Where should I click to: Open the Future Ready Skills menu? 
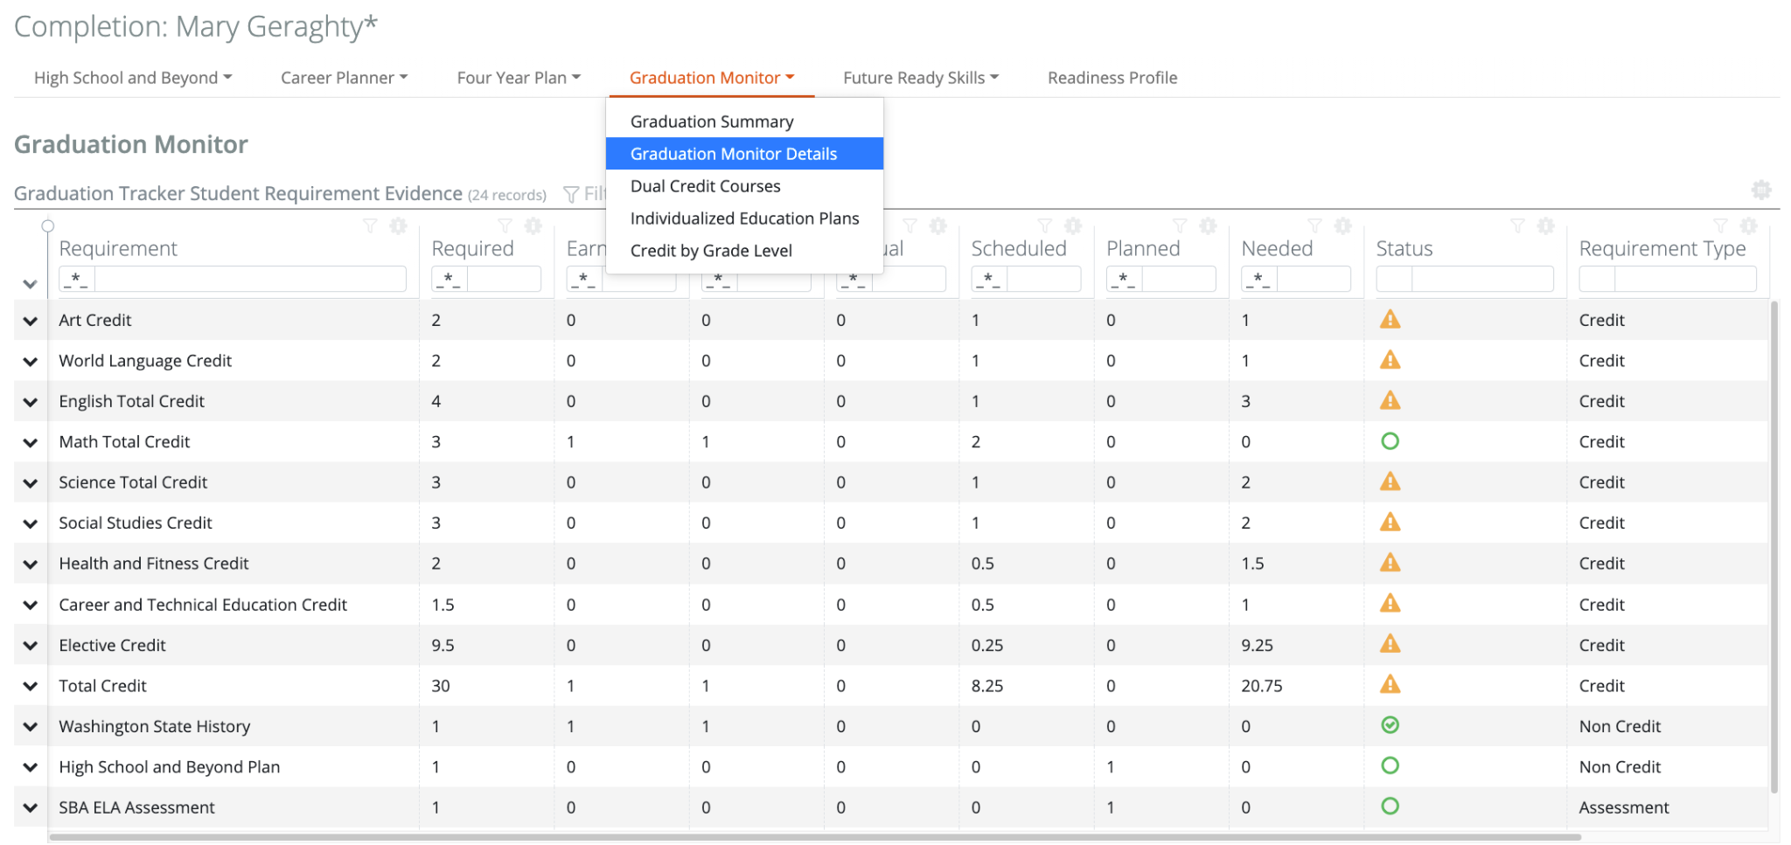coord(921,78)
